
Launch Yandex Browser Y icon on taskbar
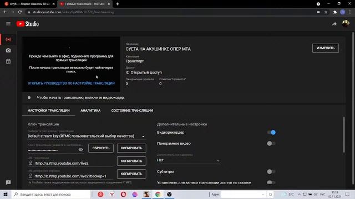coord(112,194)
